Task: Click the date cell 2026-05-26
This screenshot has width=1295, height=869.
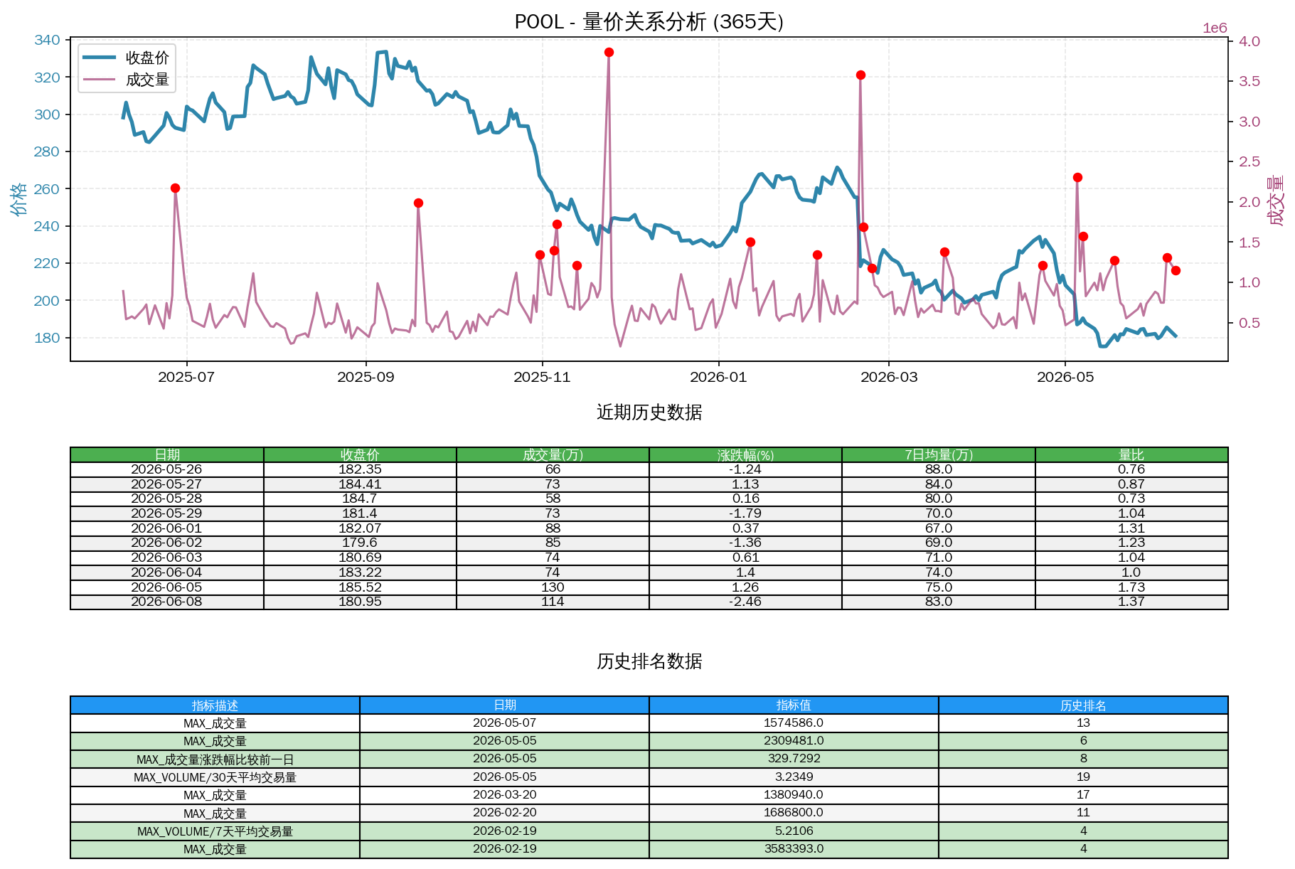Action: (166, 469)
